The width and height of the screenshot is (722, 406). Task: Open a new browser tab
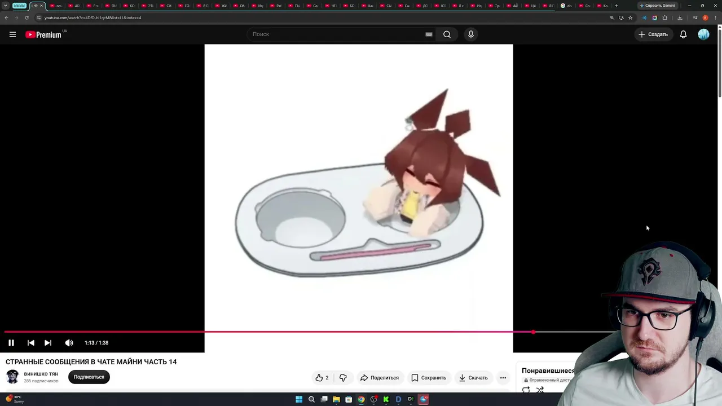(x=616, y=6)
